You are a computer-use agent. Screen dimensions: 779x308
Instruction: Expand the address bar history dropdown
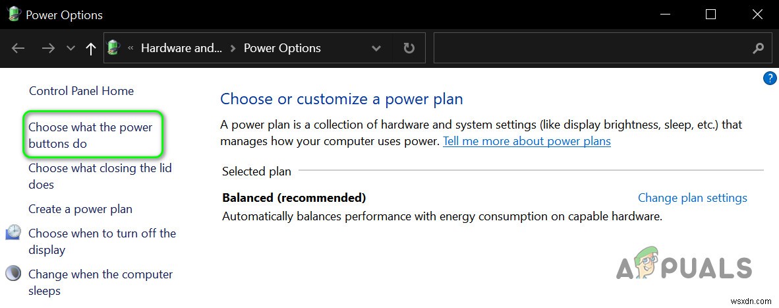tap(376, 48)
